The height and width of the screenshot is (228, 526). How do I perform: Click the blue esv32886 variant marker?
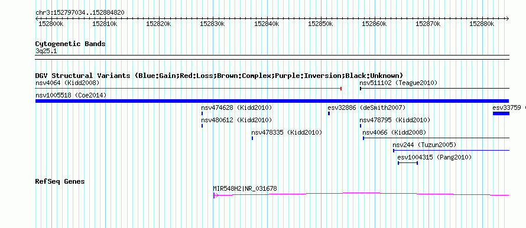pos(329,113)
